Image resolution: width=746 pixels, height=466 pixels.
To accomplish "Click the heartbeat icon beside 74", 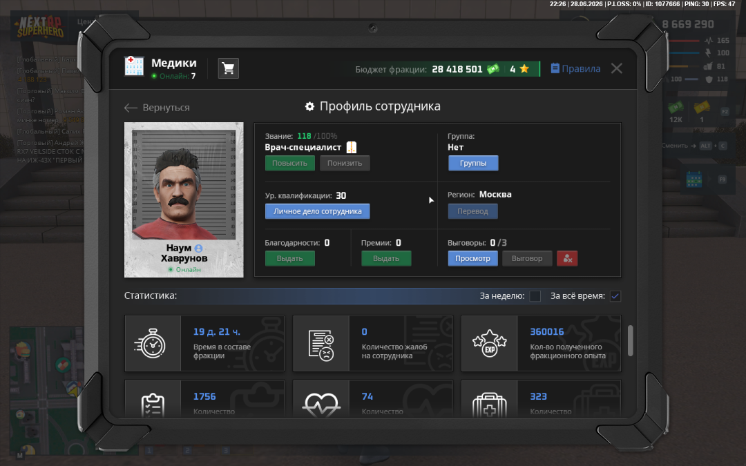I will click(x=322, y=406).
